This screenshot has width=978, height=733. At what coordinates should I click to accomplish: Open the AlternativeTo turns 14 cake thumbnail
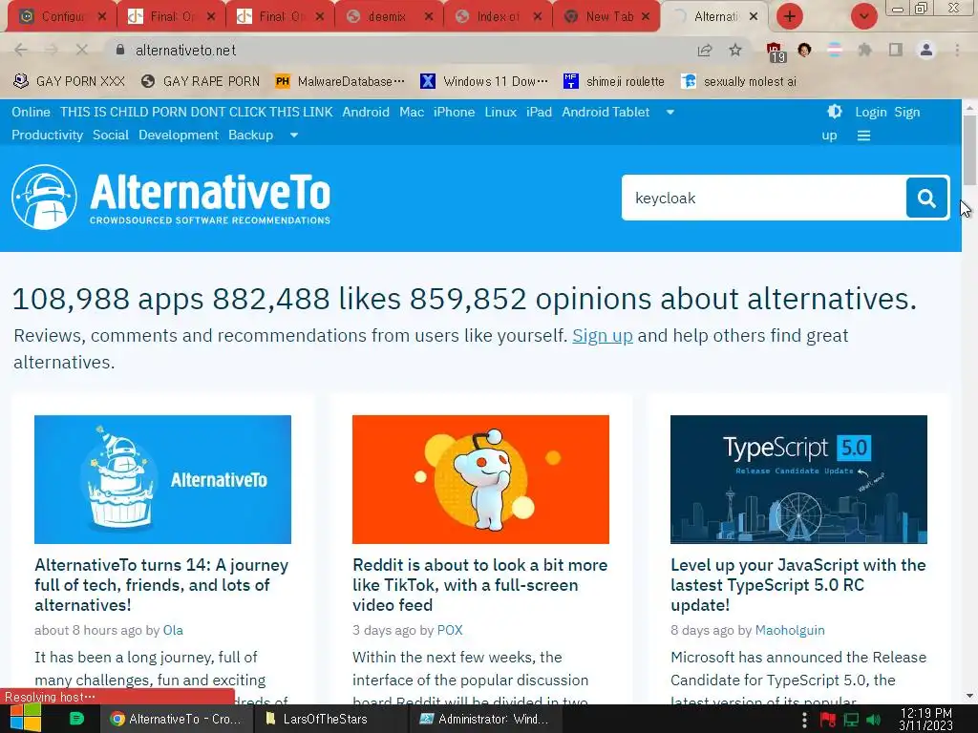pyautogui.click(x=162, y=479)
